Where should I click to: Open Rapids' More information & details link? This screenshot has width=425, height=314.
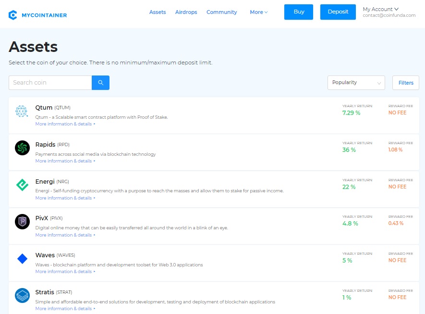point(65,161)
